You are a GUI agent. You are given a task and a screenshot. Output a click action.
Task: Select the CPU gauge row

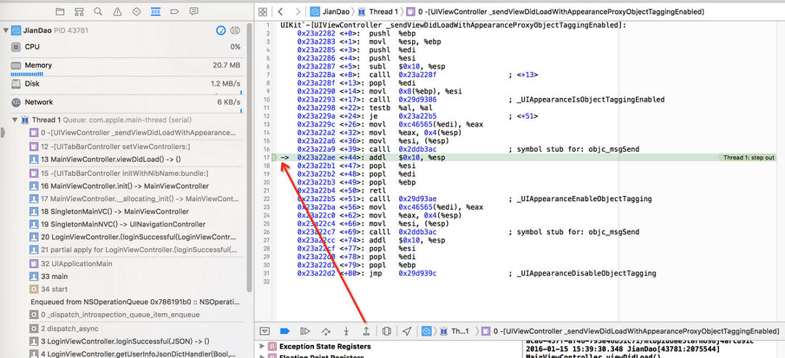click(126, 46)
